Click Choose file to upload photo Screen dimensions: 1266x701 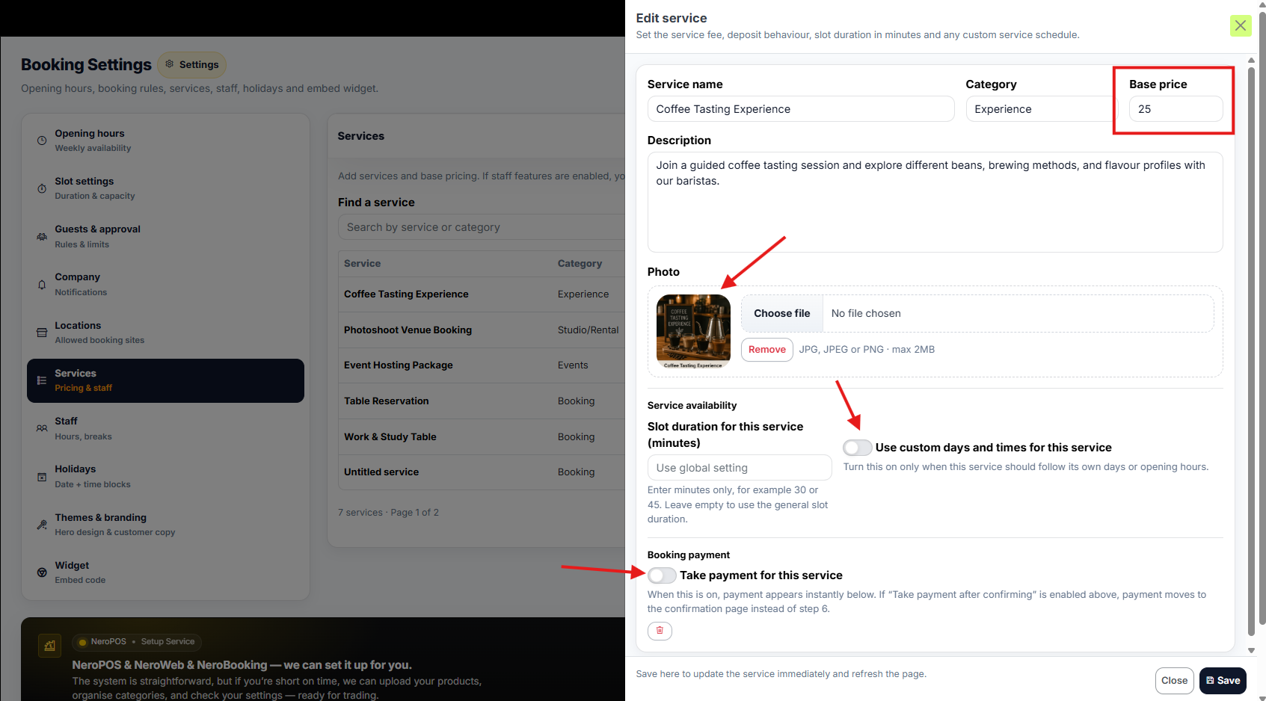(781, 314)
